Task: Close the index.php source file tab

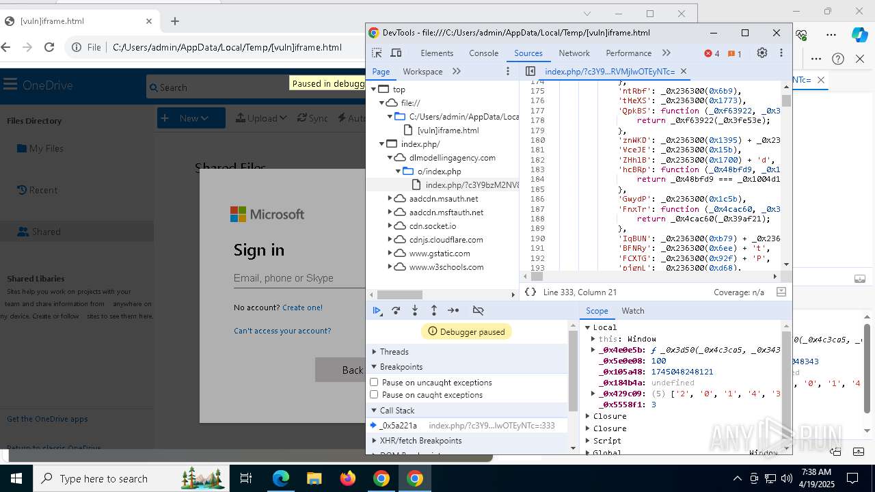Action: coord(683,71)
